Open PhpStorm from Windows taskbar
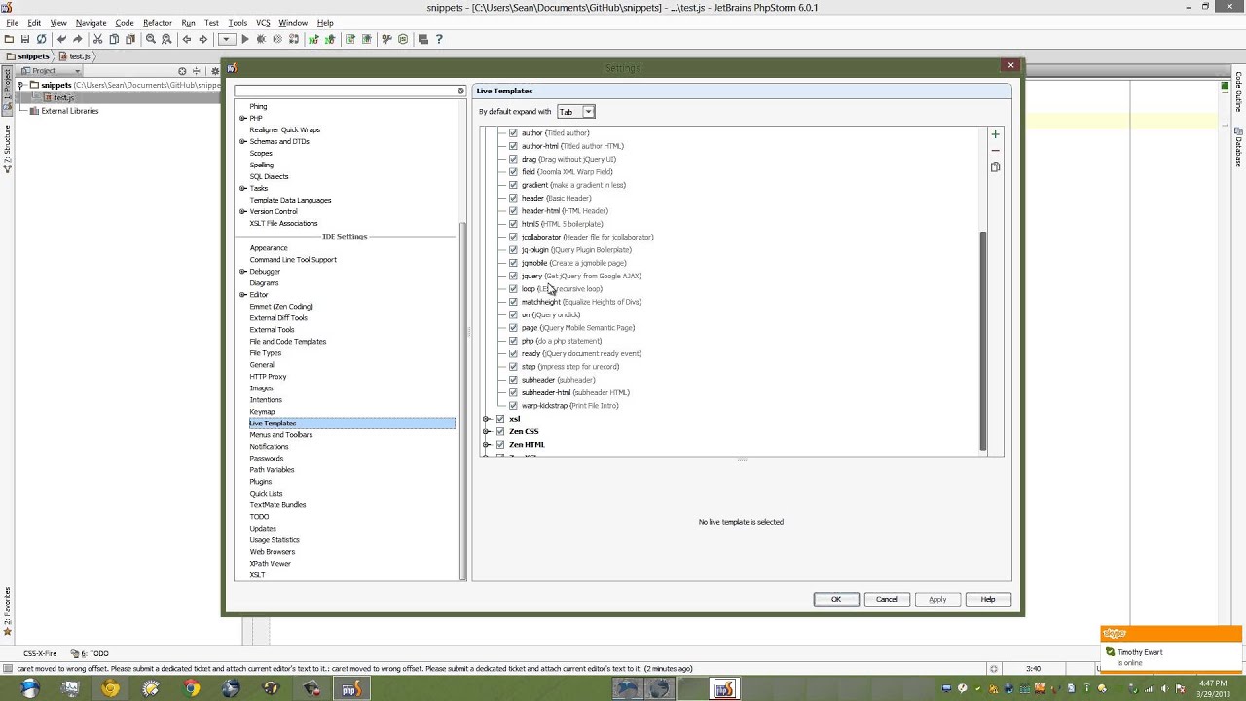The image size is (1246, 701). [x=351, y=688]
